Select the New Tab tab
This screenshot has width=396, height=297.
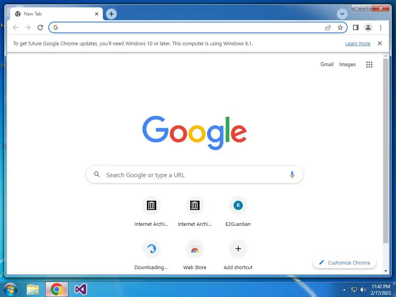[x=56, y=14]
